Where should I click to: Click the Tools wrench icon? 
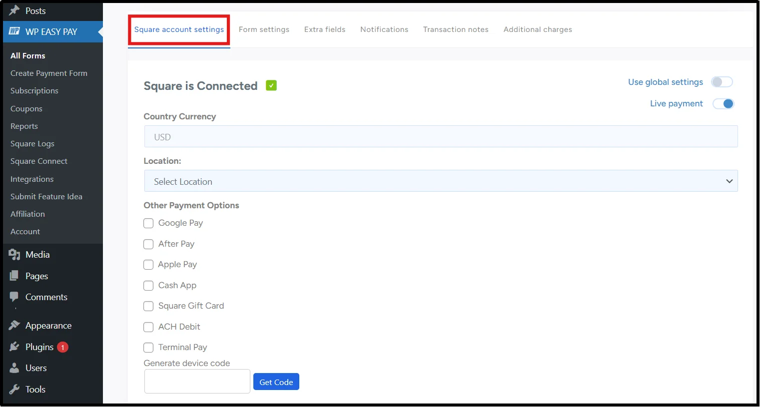(14, 390)
